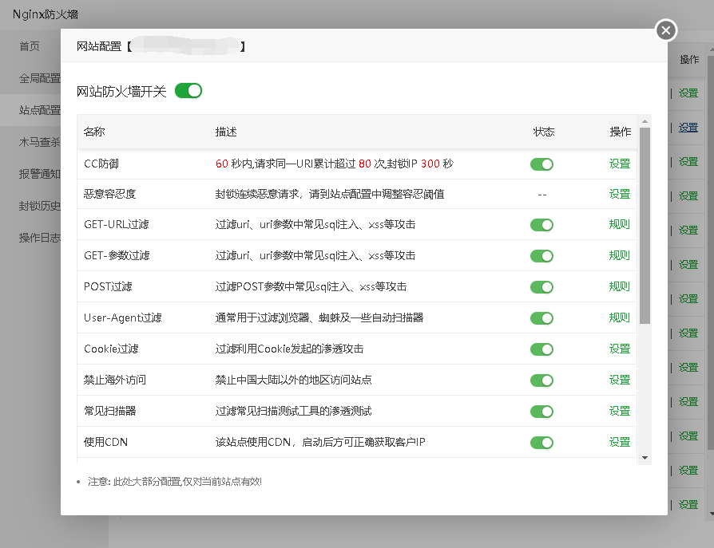Click the CC防御 row name

pyautogui.click(x=101, y=164)
